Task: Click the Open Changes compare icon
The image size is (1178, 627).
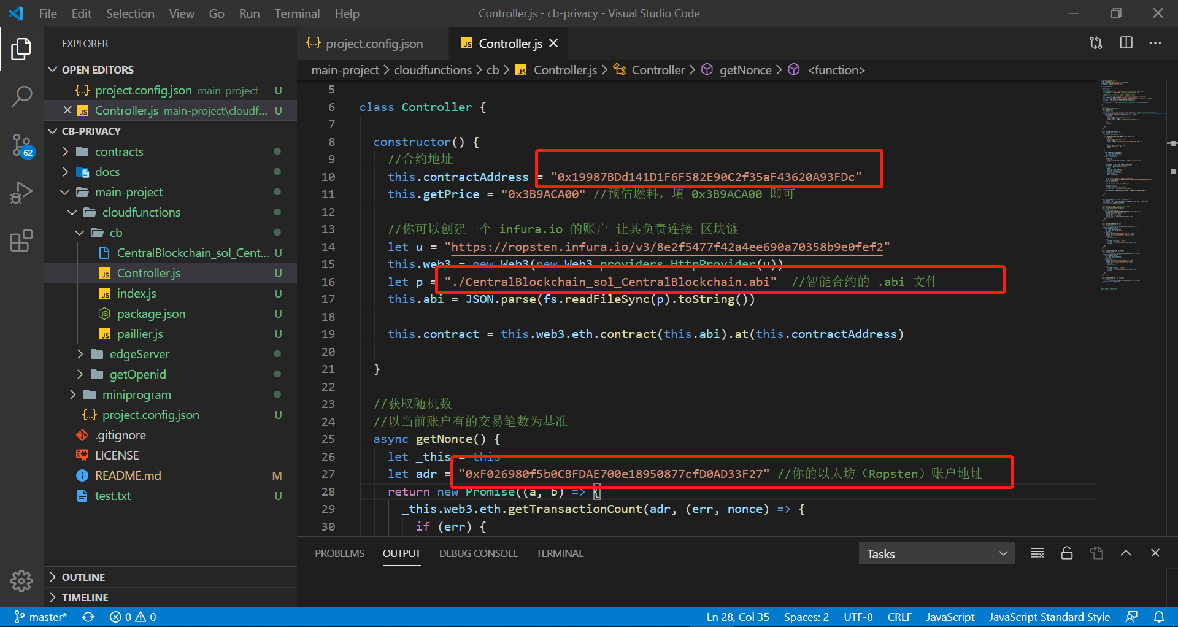Action: pyautogui.click(x=1096, y=43)
